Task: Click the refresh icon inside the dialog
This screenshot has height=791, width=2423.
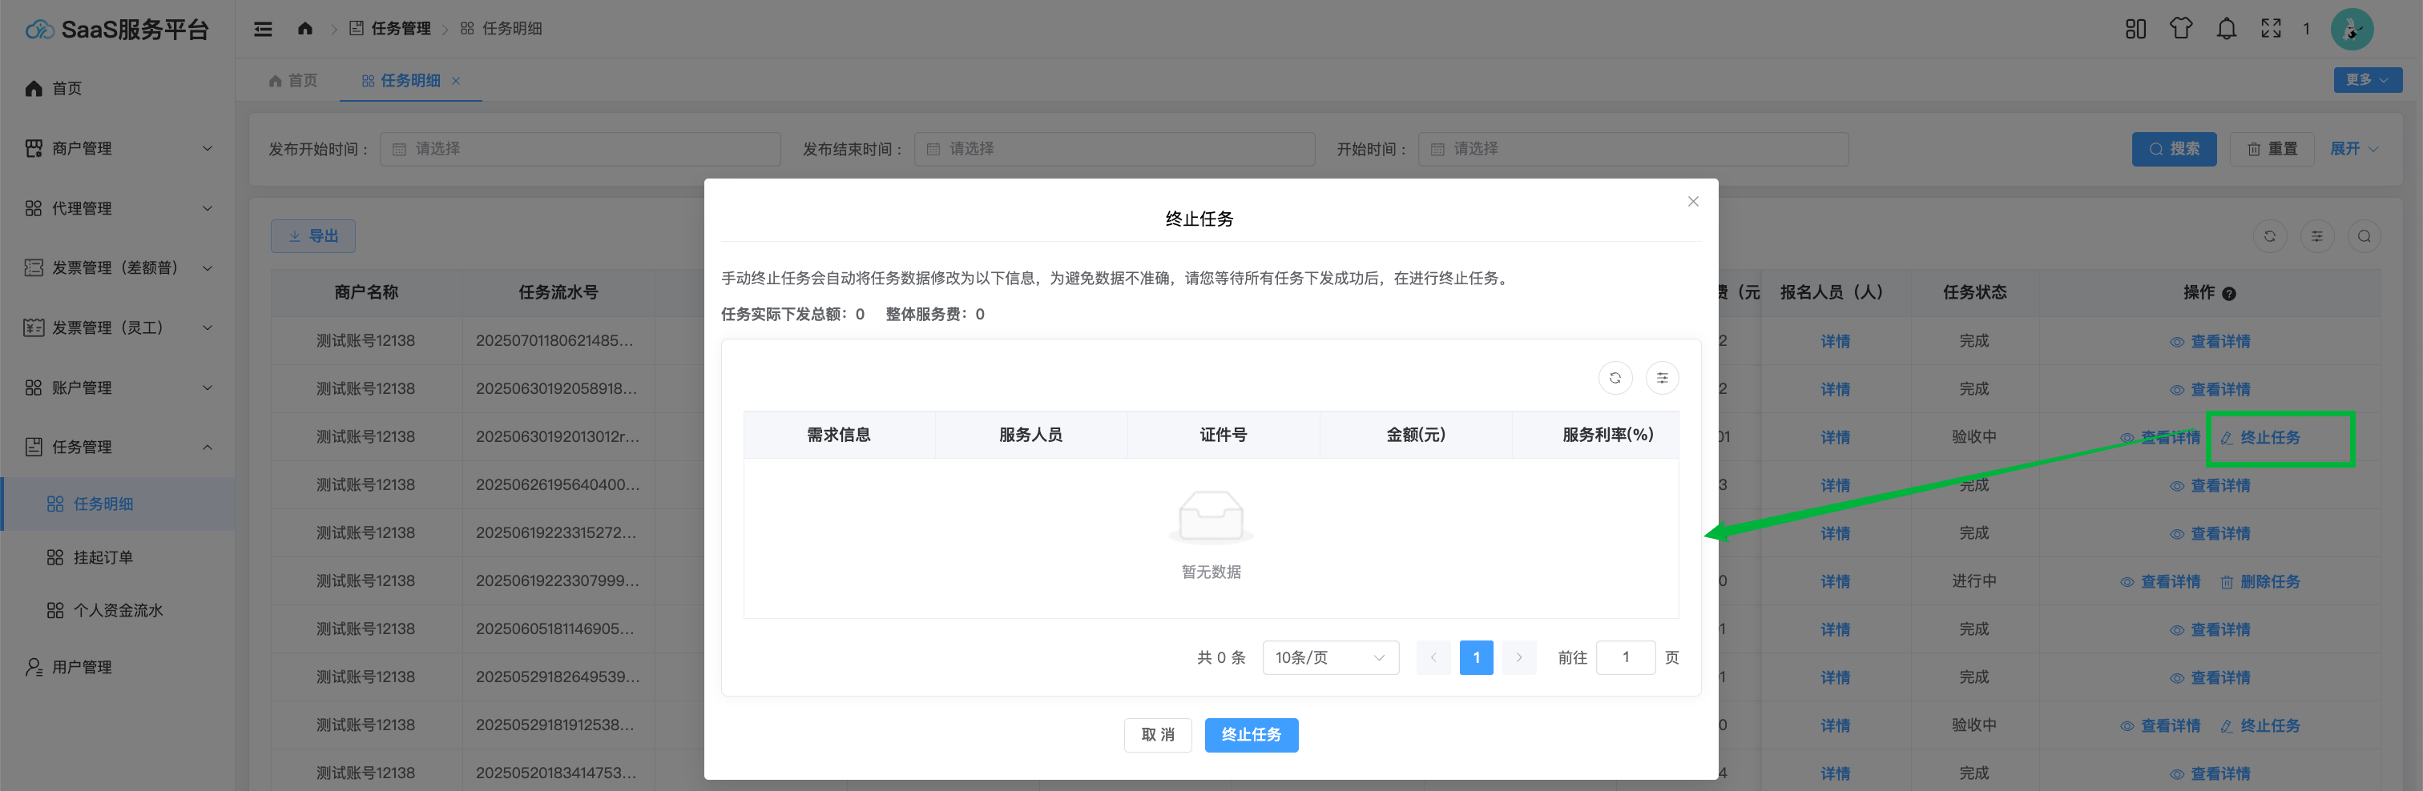Action: click(1615, 378)
